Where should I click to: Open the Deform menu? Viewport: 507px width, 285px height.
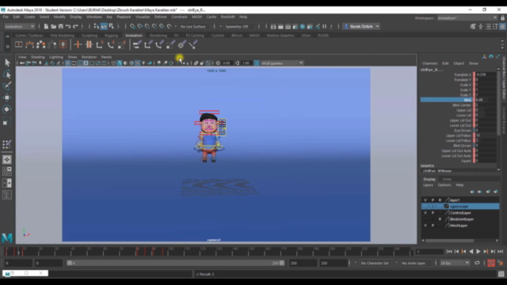(x=160, y=17)
